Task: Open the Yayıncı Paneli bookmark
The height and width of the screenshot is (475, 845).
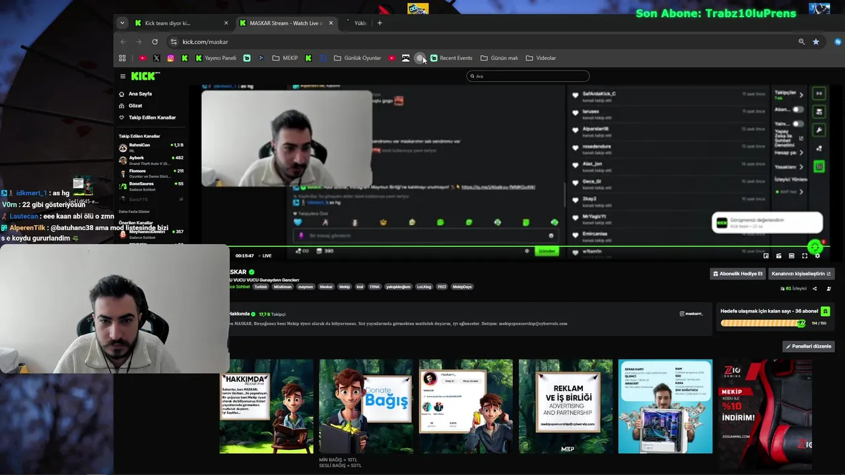Action: click(215, 58)
